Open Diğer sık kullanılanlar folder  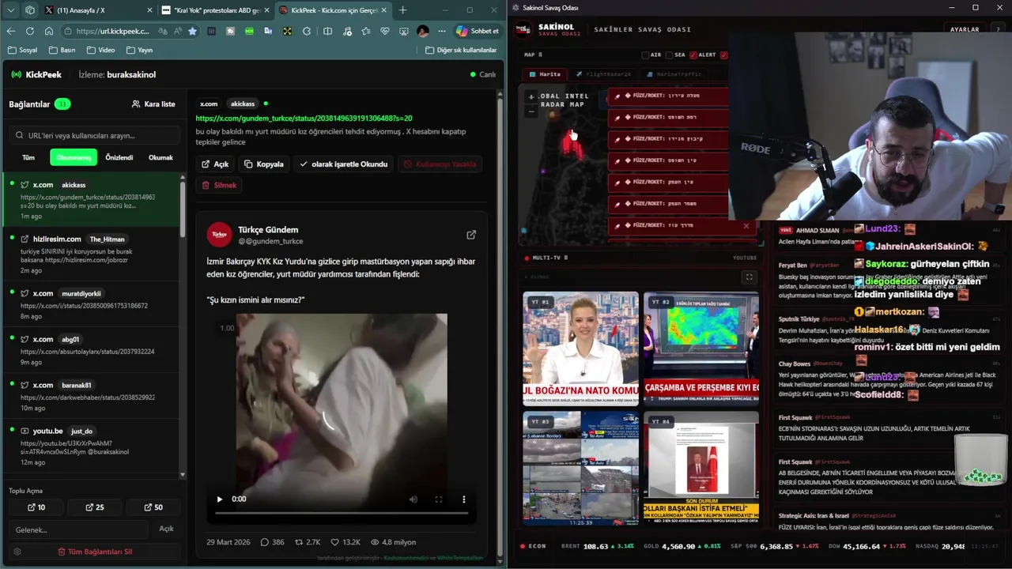(x=461, y=50)
